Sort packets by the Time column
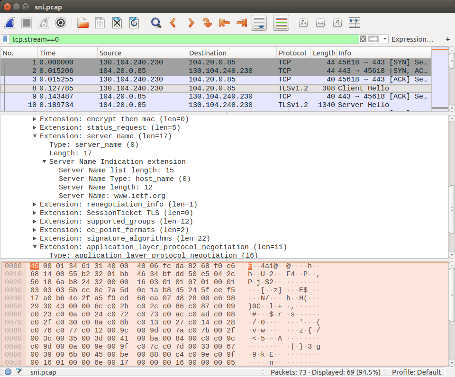This screenshot has height=377, width=455. 67,53
